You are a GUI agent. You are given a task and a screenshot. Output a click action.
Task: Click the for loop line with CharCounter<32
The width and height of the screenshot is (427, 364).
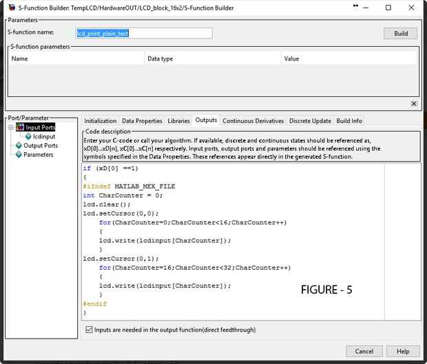(x=195, y=268)
